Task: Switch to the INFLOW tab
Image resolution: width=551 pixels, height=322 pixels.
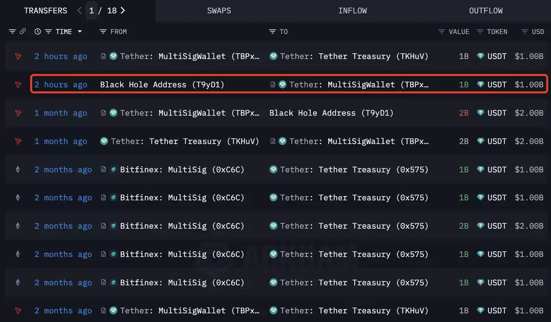Action: pos(353,11)
